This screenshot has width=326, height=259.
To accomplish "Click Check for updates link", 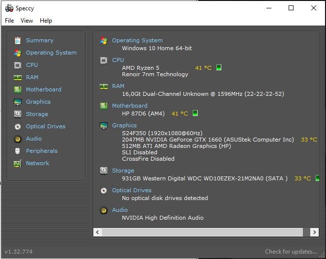I will 291,252.
